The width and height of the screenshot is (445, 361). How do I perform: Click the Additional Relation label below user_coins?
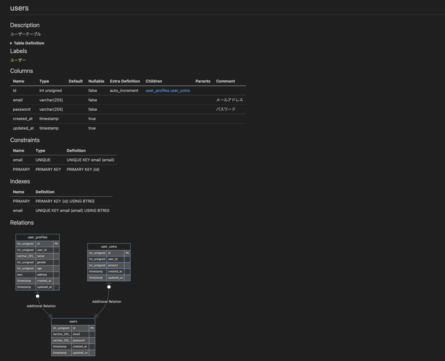click(106, 301)
